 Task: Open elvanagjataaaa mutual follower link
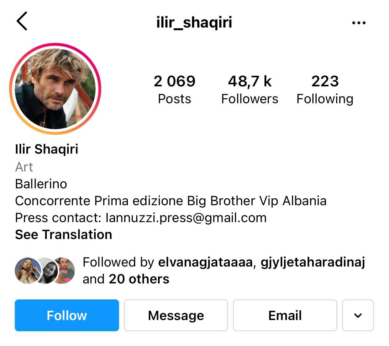click(205, 262)
